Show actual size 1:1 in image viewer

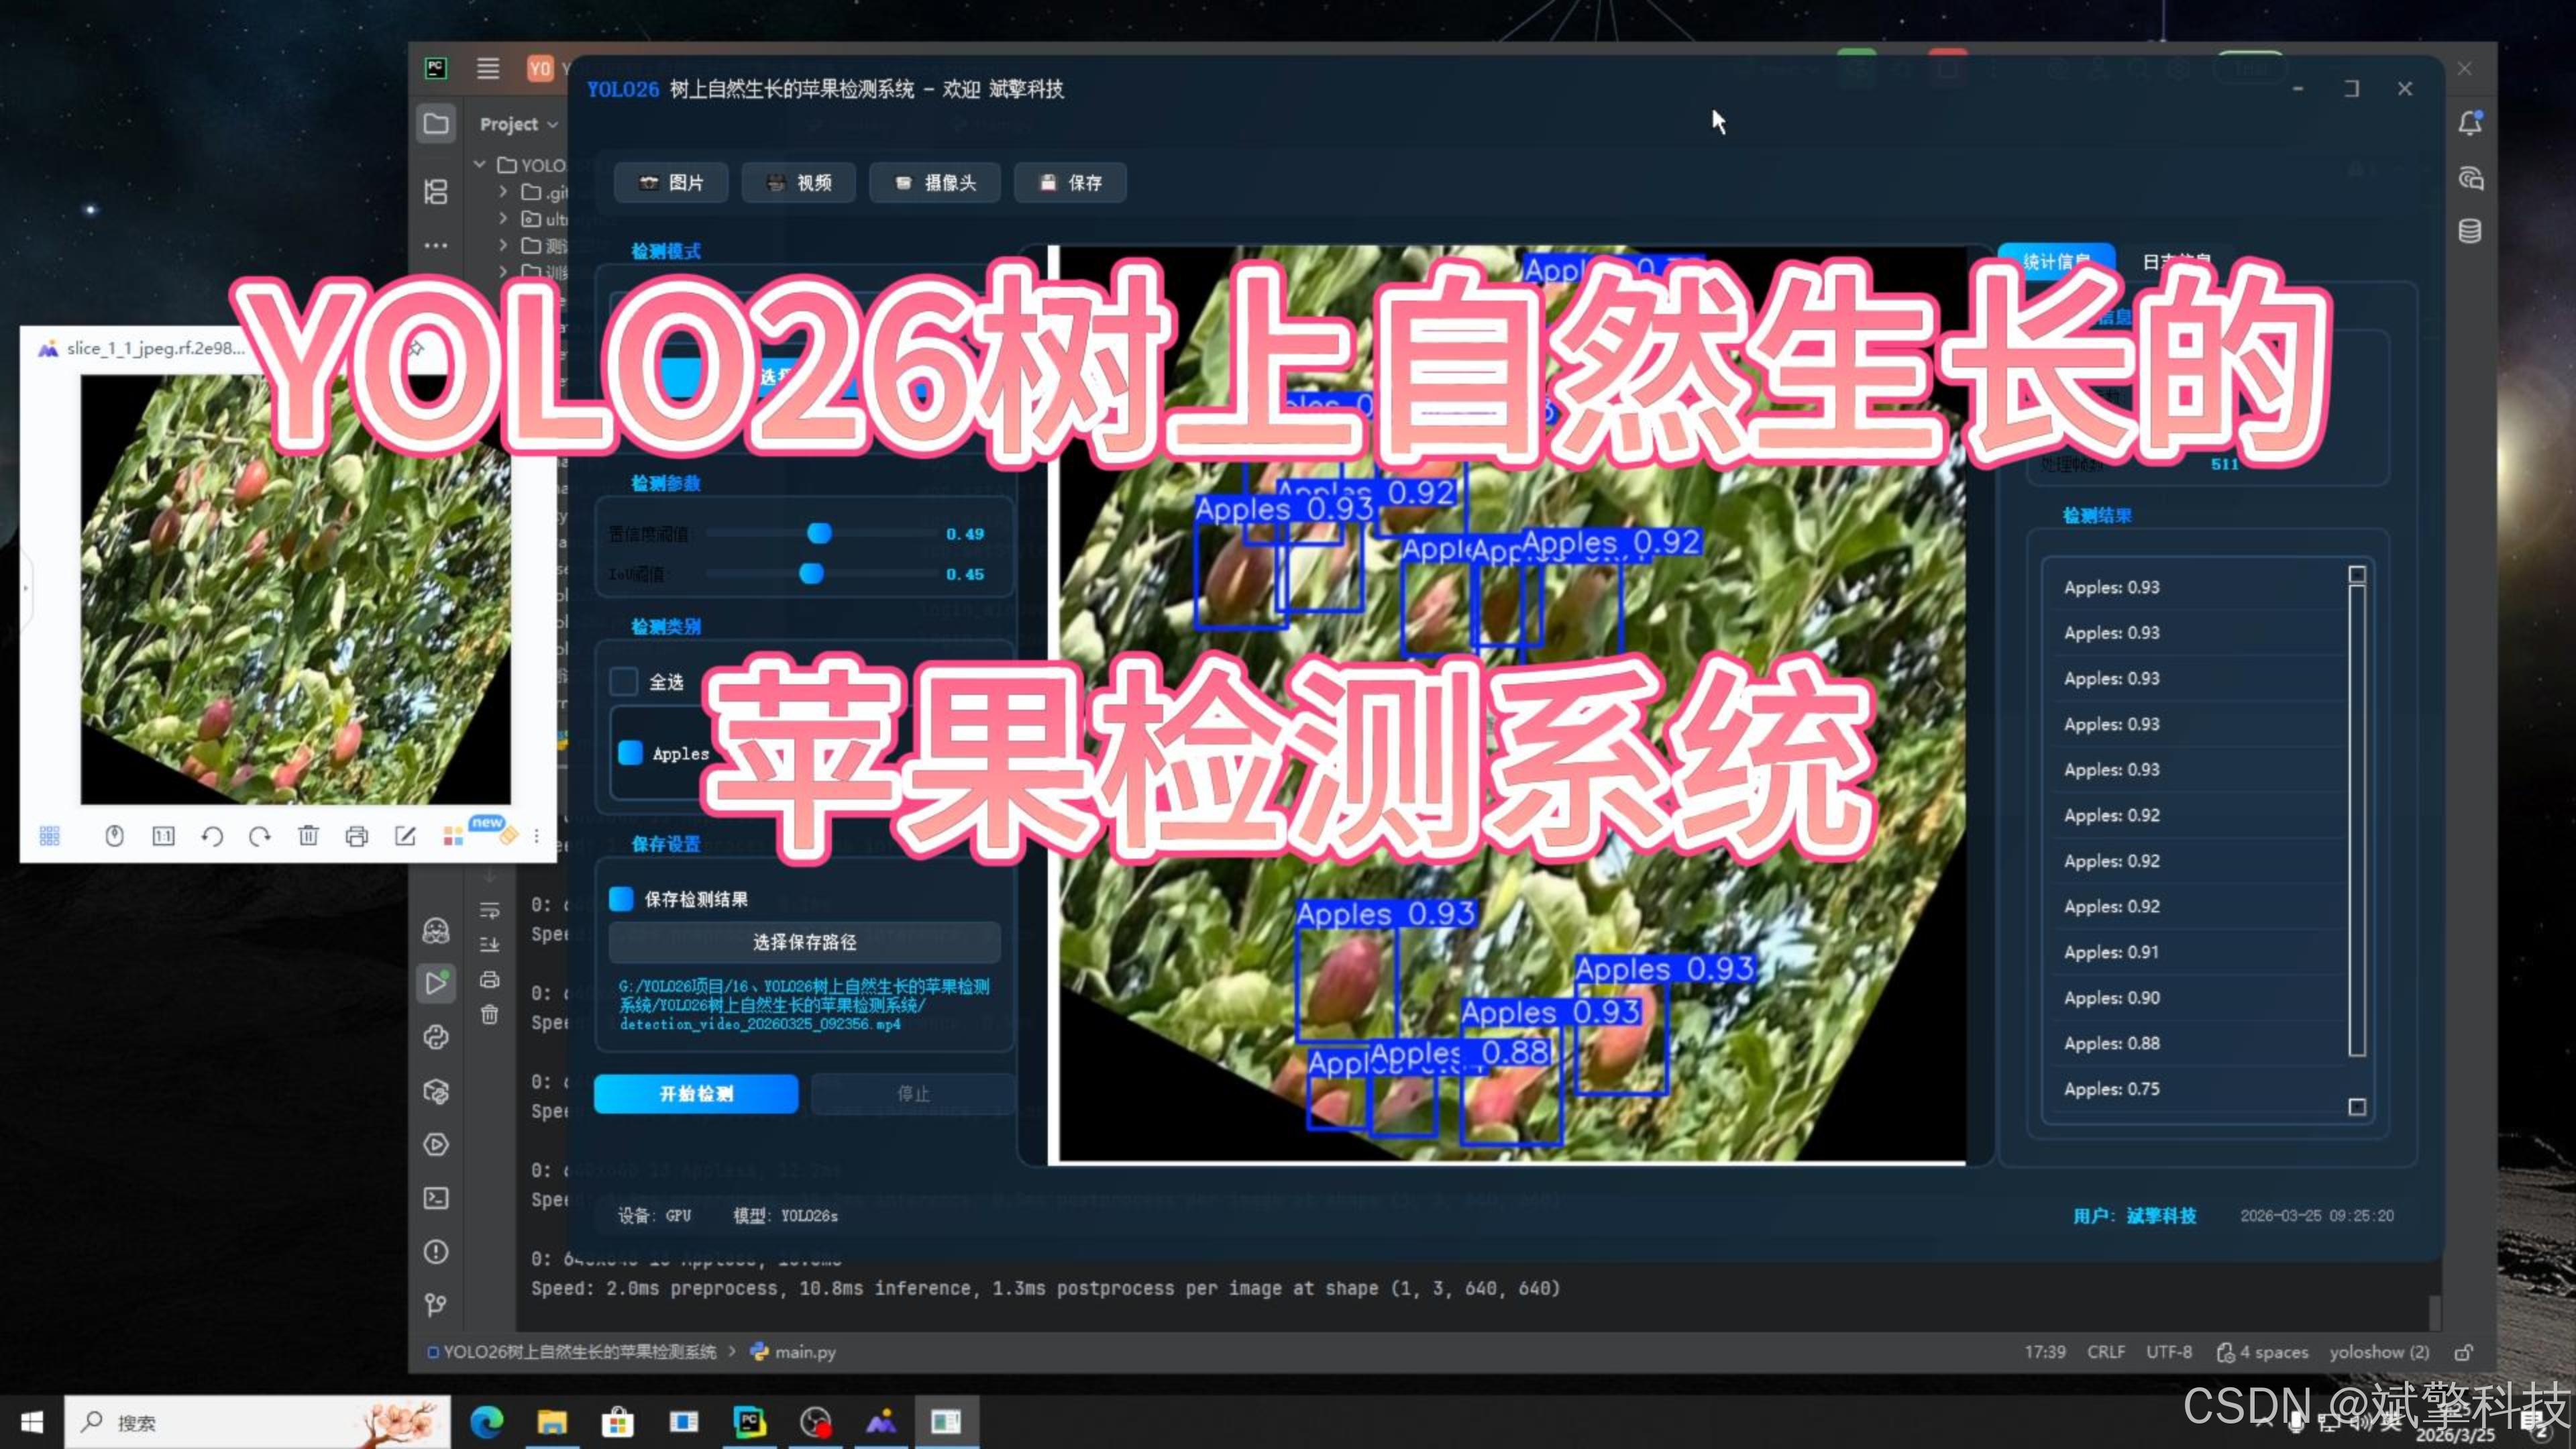[x=163, y=836]
